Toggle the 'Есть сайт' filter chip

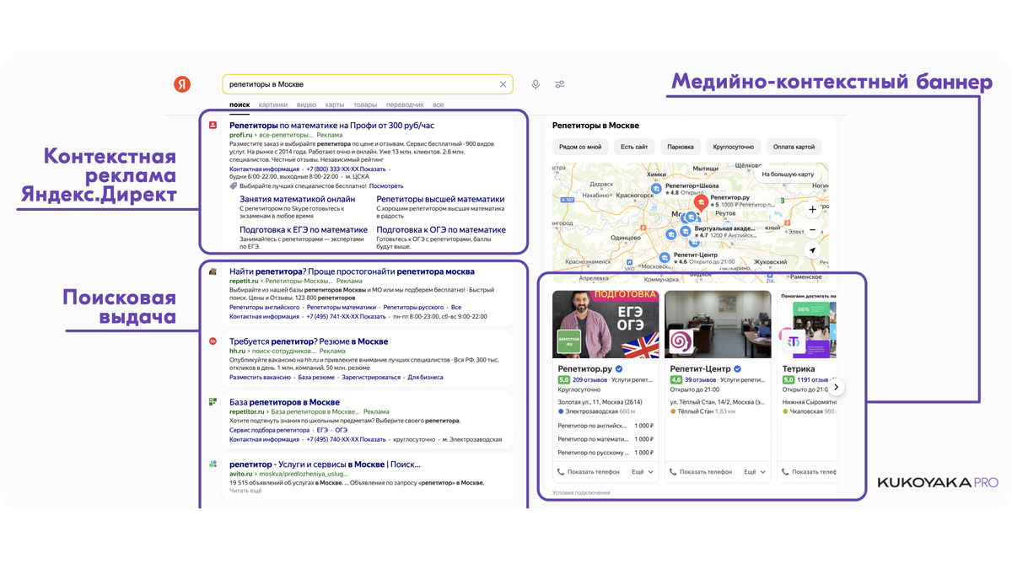click(634, 147)
